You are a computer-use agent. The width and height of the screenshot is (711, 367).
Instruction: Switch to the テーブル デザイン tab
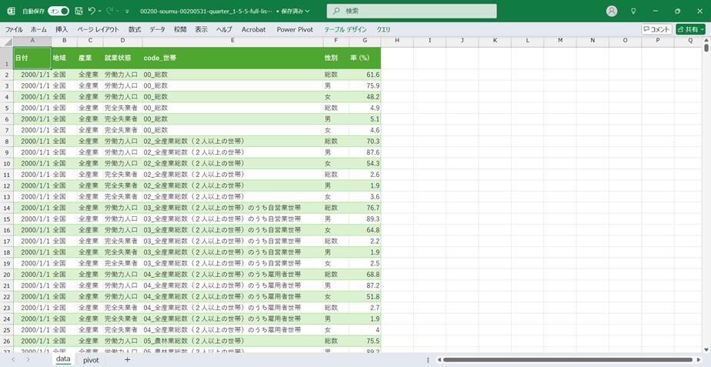tap(345, 29)
